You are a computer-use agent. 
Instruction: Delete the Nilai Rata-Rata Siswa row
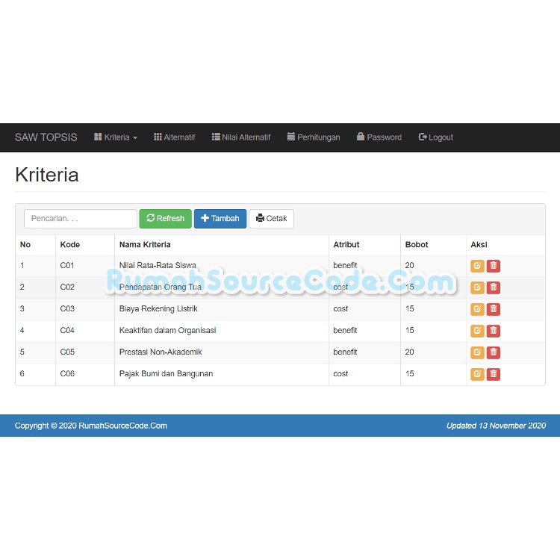[x=494, y=266]
